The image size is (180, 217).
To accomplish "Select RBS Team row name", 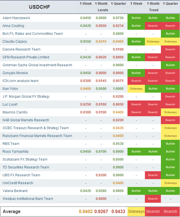I will [11, 144].
